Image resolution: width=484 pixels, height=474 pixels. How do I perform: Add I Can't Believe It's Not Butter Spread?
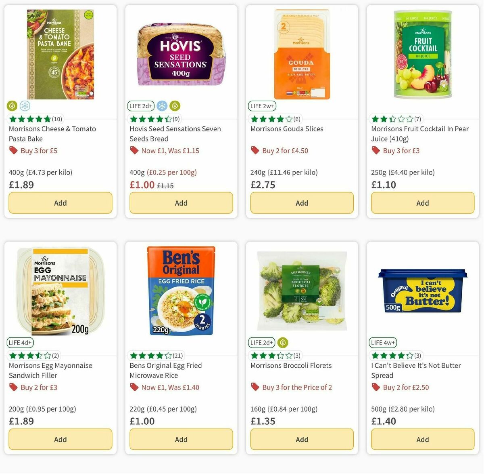point(422,439)
